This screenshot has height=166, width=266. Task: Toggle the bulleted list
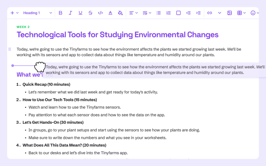pyautogui.click(x=158, y=13)
